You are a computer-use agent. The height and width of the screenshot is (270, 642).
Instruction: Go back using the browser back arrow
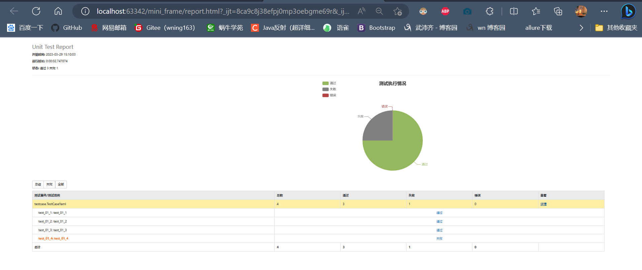14,11
